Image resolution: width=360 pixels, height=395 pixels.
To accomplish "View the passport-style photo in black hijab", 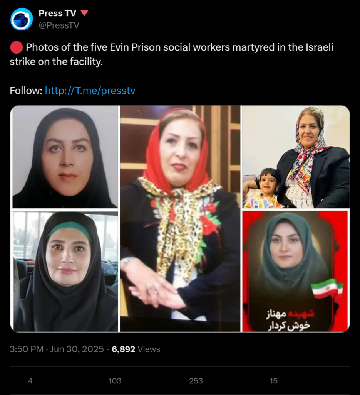I will [64, 157].
